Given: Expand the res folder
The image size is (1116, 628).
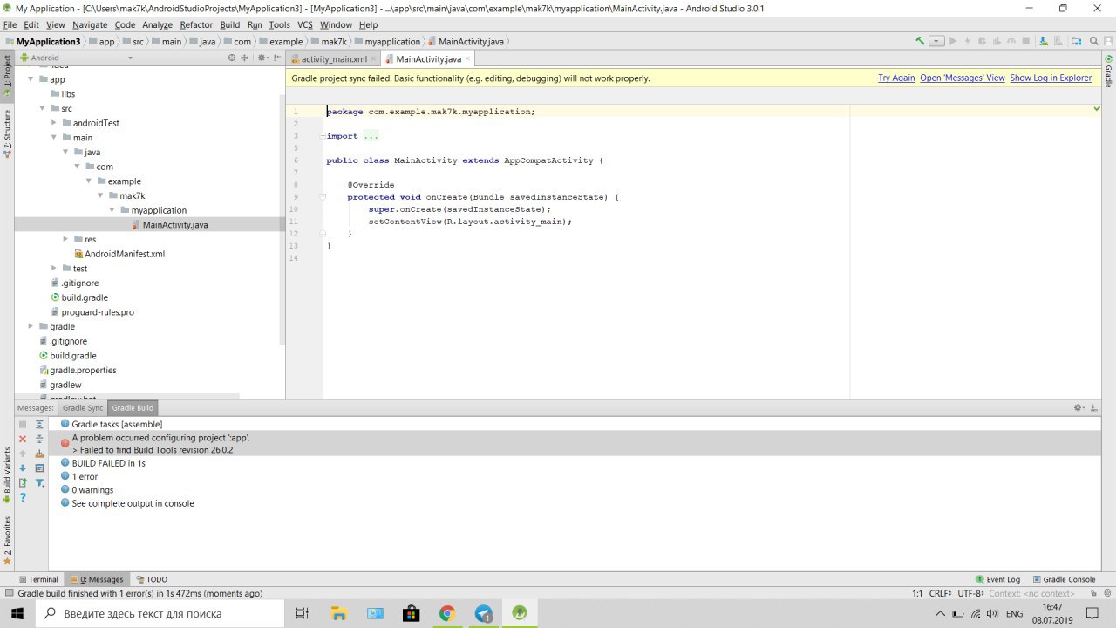Looking at the screenshot, I should [65, 239].
